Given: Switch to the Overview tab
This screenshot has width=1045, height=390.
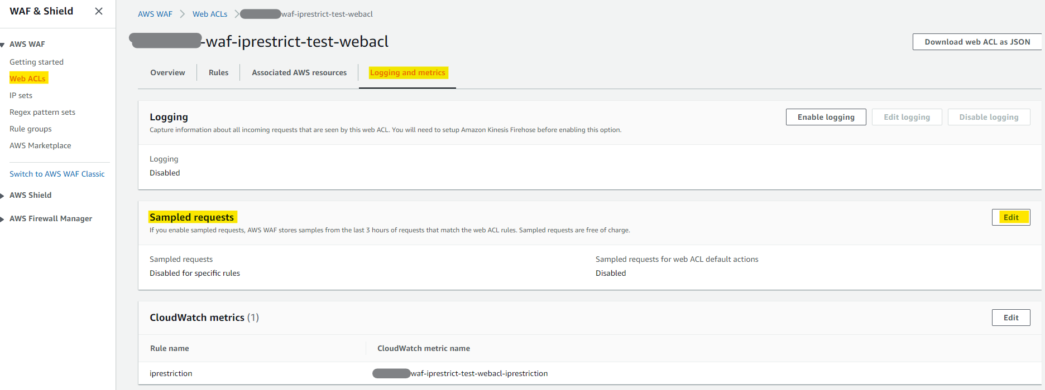Looking at the screenshot, I should coord(167,72).
